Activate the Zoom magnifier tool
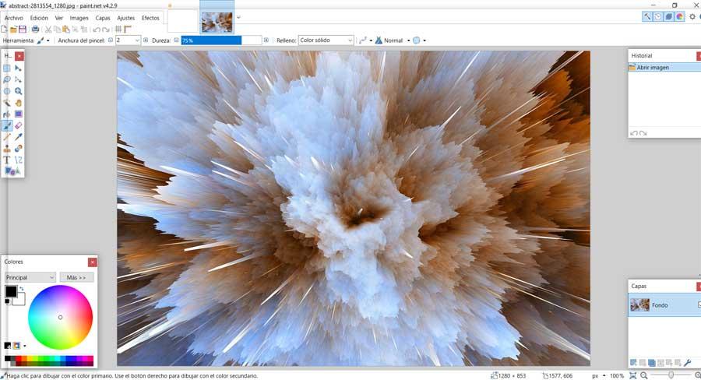Screen dimensions: 701x380 point(19,91)
